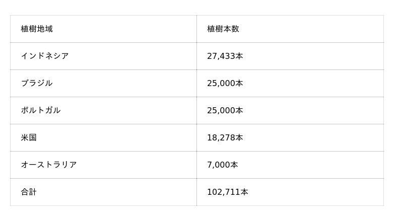Image resolution: width=403 pixels, height=221 pixels.
Task: Select the 102,711本 total value cell
Action: click(228, 192)
